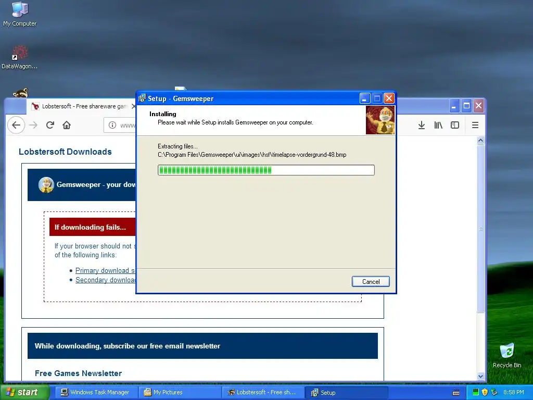Maximize the Firefox browser window
The width and height of the screenshot is (533, 400).
pyautogui.click(x=466, y=106)
